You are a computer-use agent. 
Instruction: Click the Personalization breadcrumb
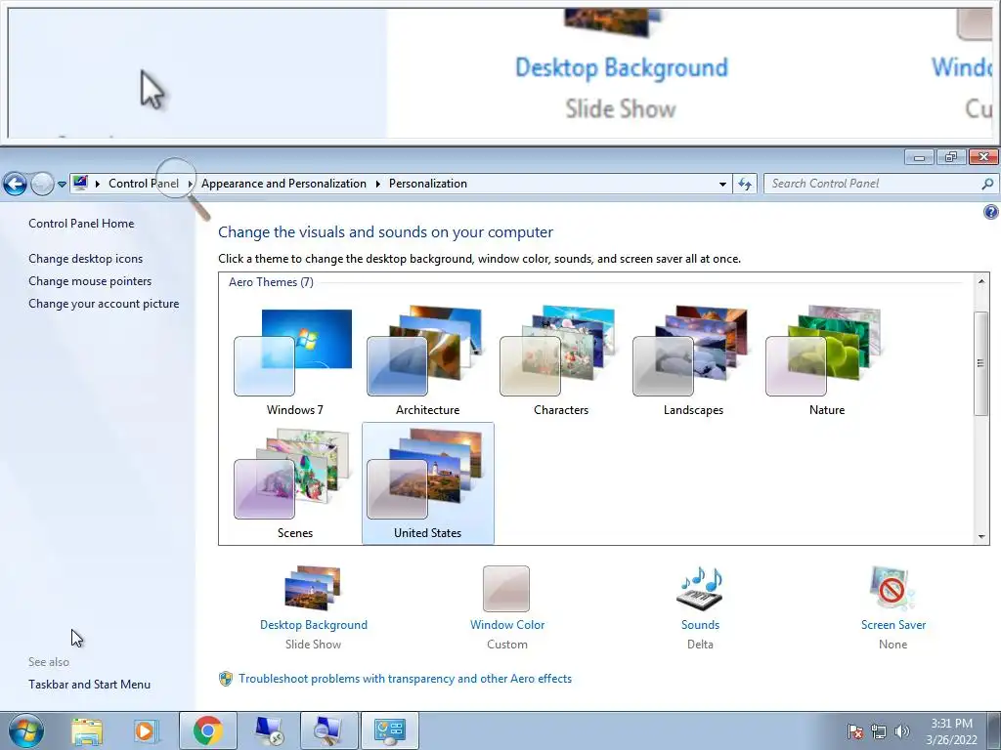point(428,184)
